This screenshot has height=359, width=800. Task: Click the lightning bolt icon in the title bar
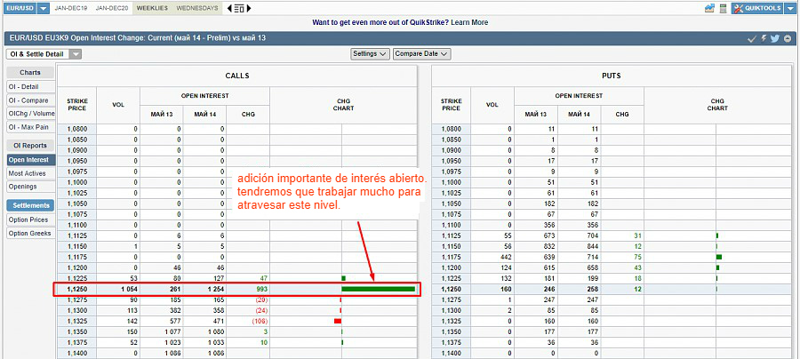(763, 38)
